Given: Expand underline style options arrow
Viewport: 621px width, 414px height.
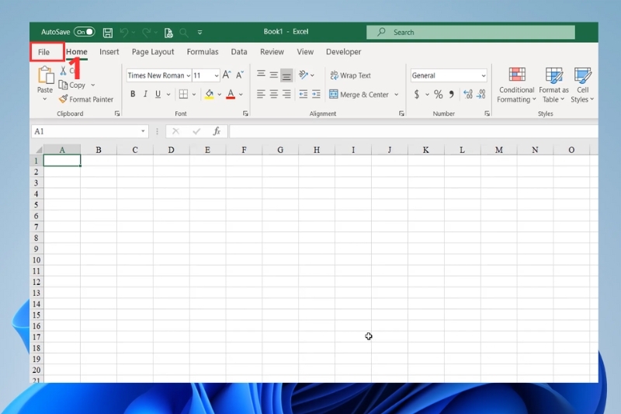Looking at the screenshot, I should [168, 94].
